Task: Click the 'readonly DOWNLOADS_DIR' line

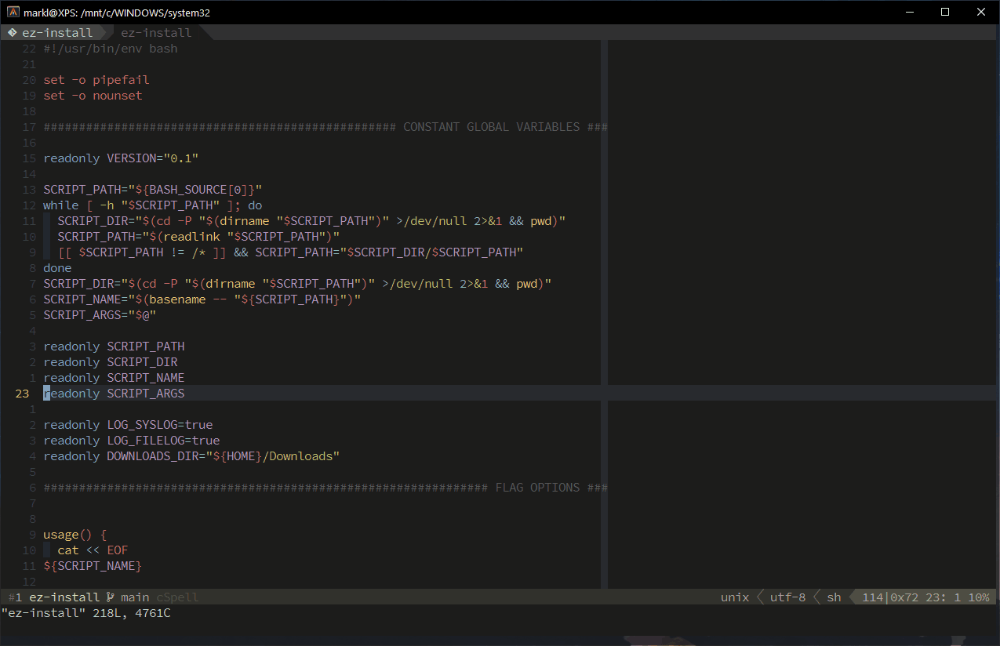Action: (191, 456)
